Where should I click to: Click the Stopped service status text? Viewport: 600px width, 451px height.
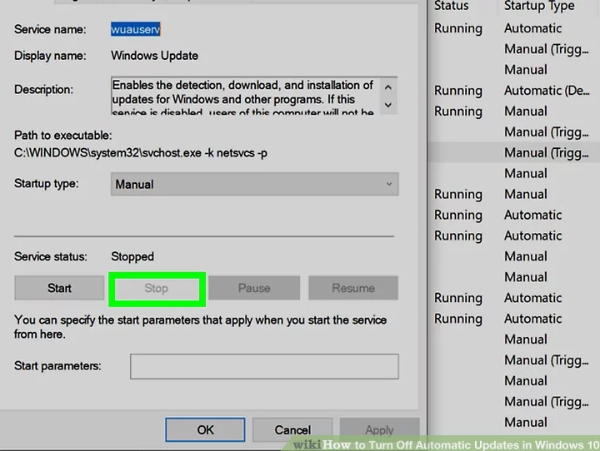tap(132, 256)
